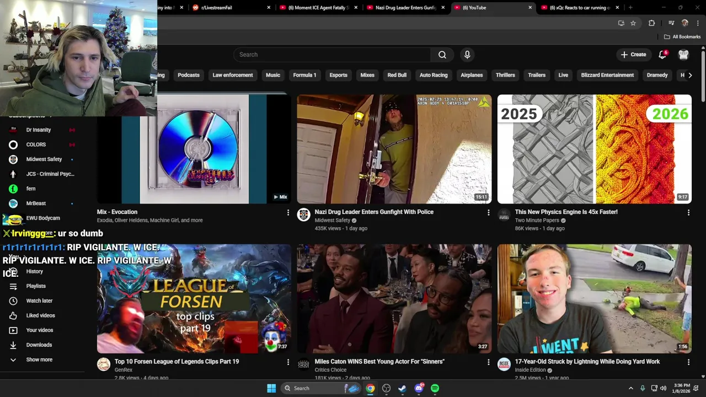The image size is (706, 397).
Task: Click the GenRex channel avatar
Action: (104, 364)
